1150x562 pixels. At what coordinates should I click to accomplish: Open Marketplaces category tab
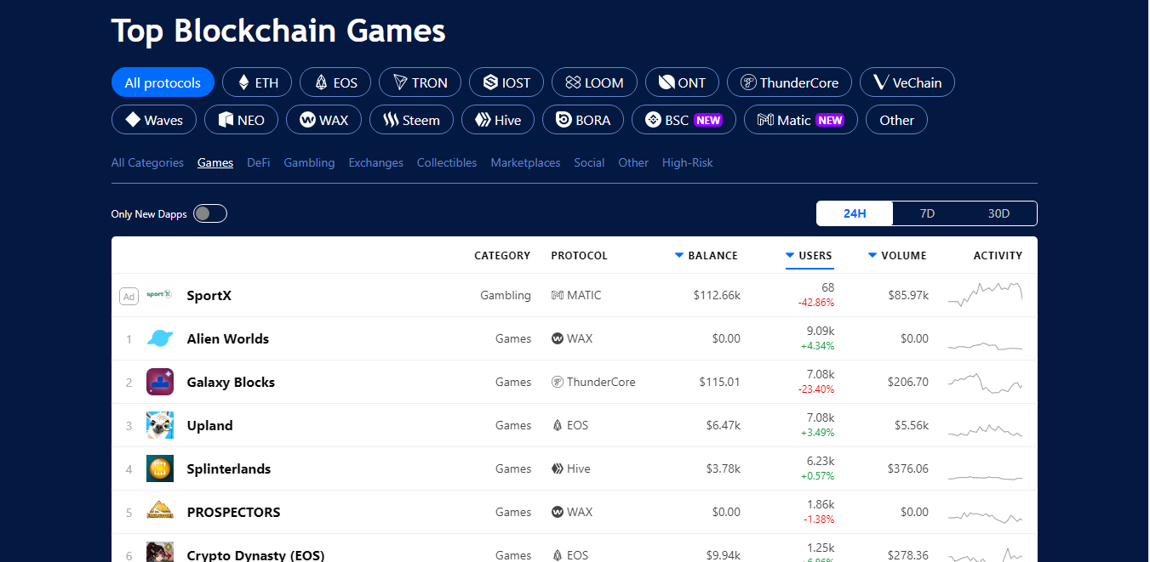click(525, 162)
